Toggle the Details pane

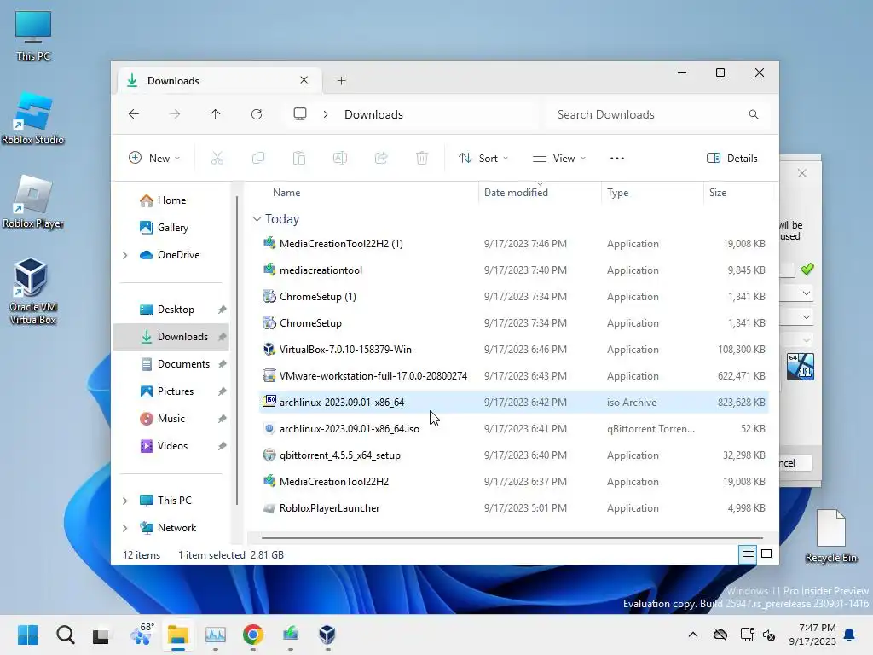point(732,158)
